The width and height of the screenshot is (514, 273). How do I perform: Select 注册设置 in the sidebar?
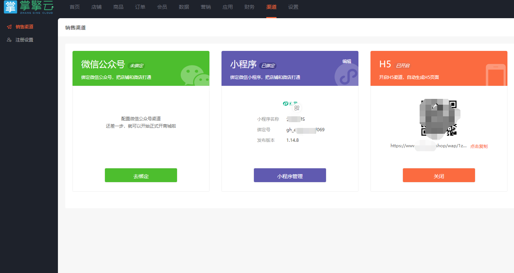[x=24, y=40]
